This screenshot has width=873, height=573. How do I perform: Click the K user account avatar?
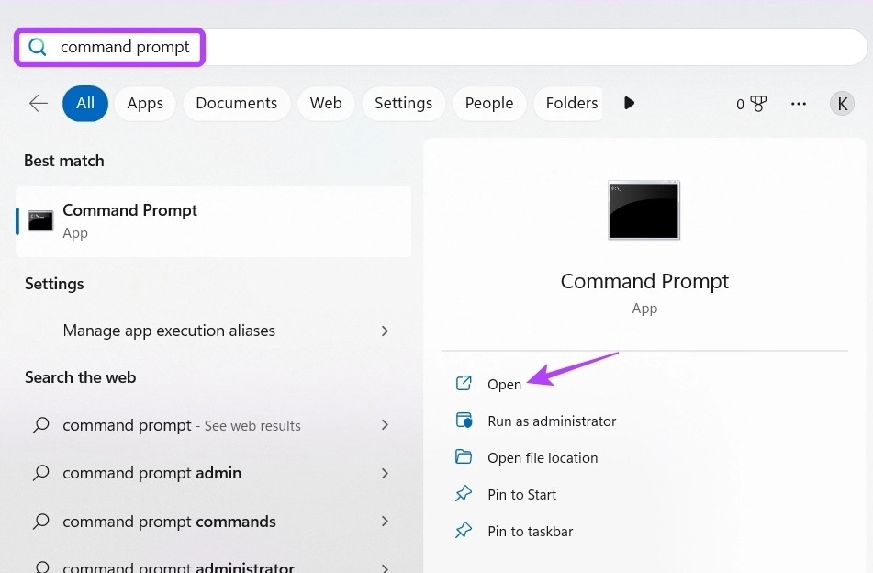point(842,103)
